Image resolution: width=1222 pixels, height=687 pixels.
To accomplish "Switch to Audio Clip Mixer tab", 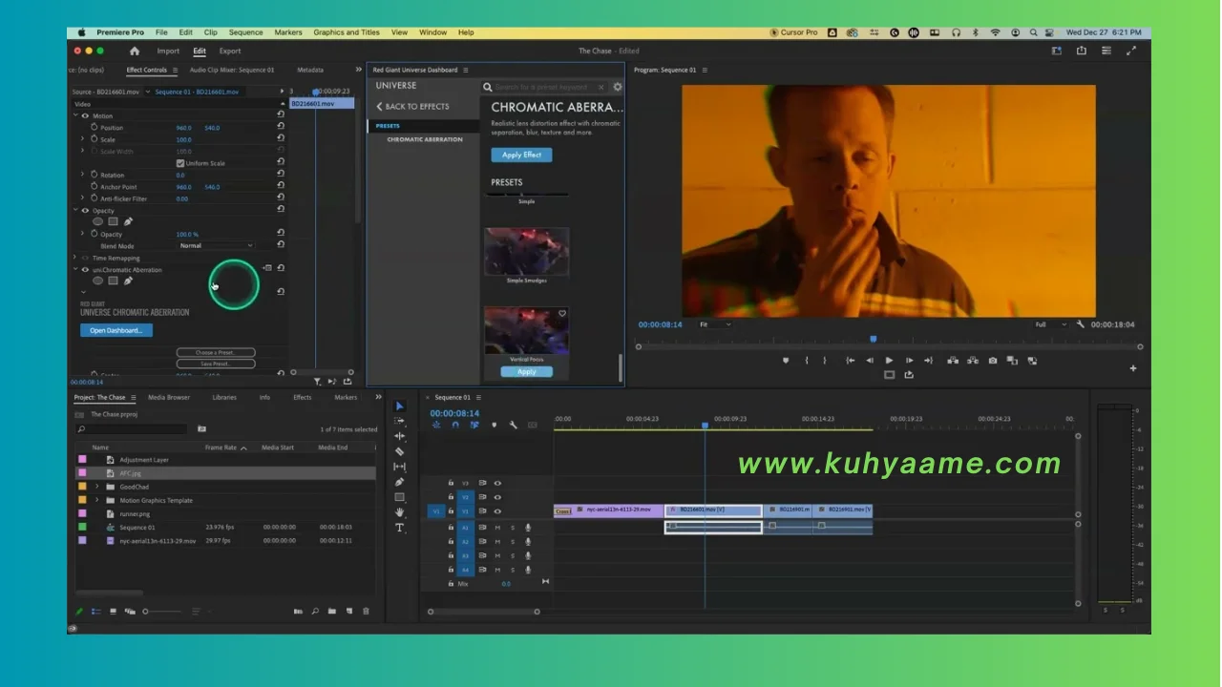I will tap(232, 70).
